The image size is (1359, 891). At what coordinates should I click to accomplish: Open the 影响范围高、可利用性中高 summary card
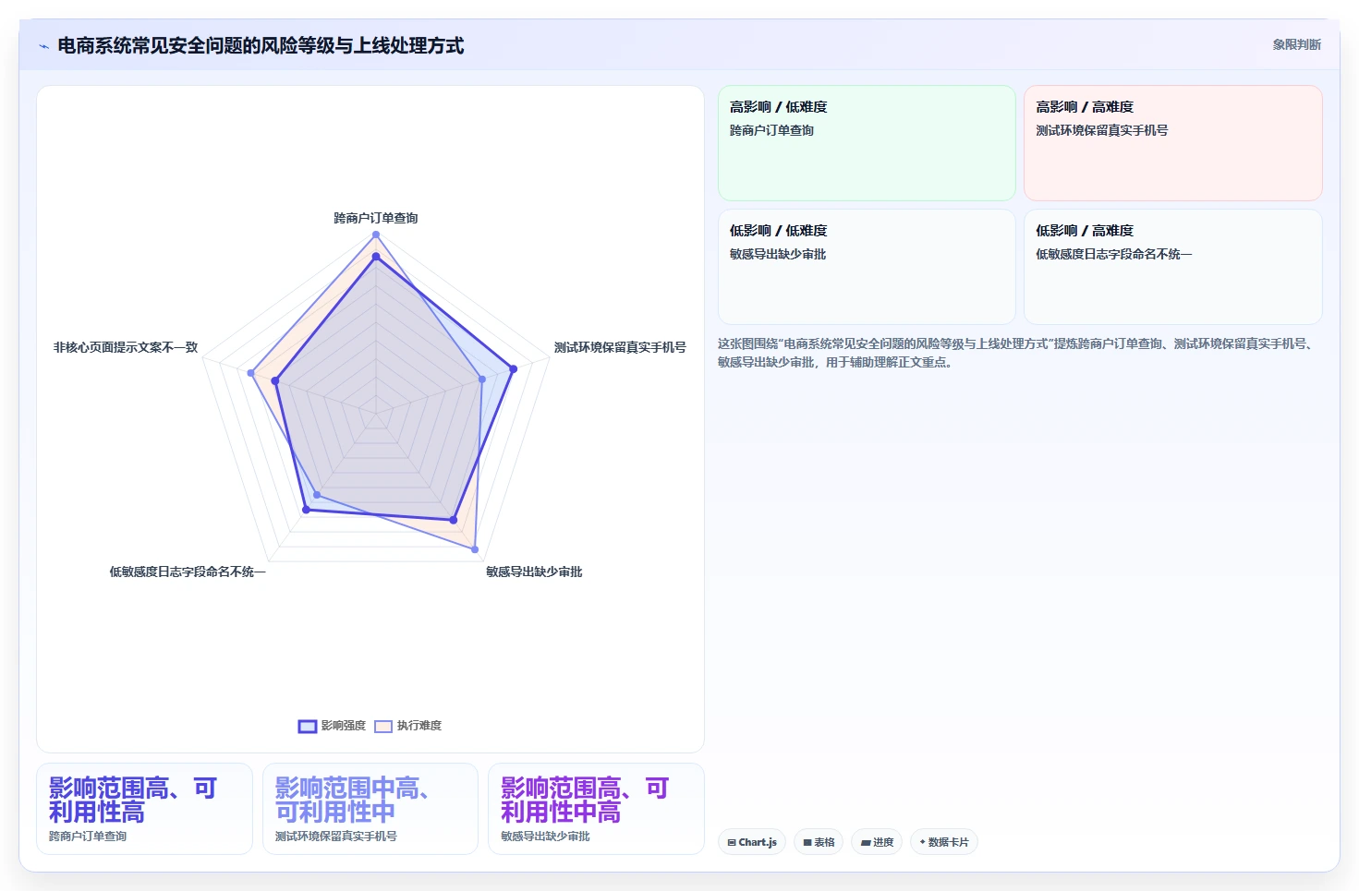[x=596, y=809]
